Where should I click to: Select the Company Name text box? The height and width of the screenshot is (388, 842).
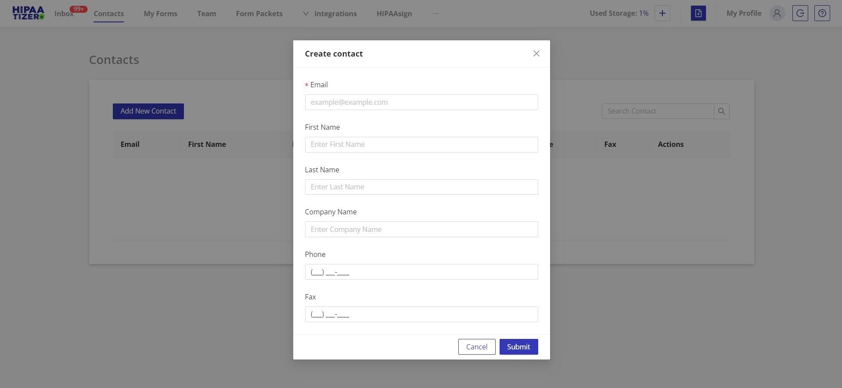point(421,229)
